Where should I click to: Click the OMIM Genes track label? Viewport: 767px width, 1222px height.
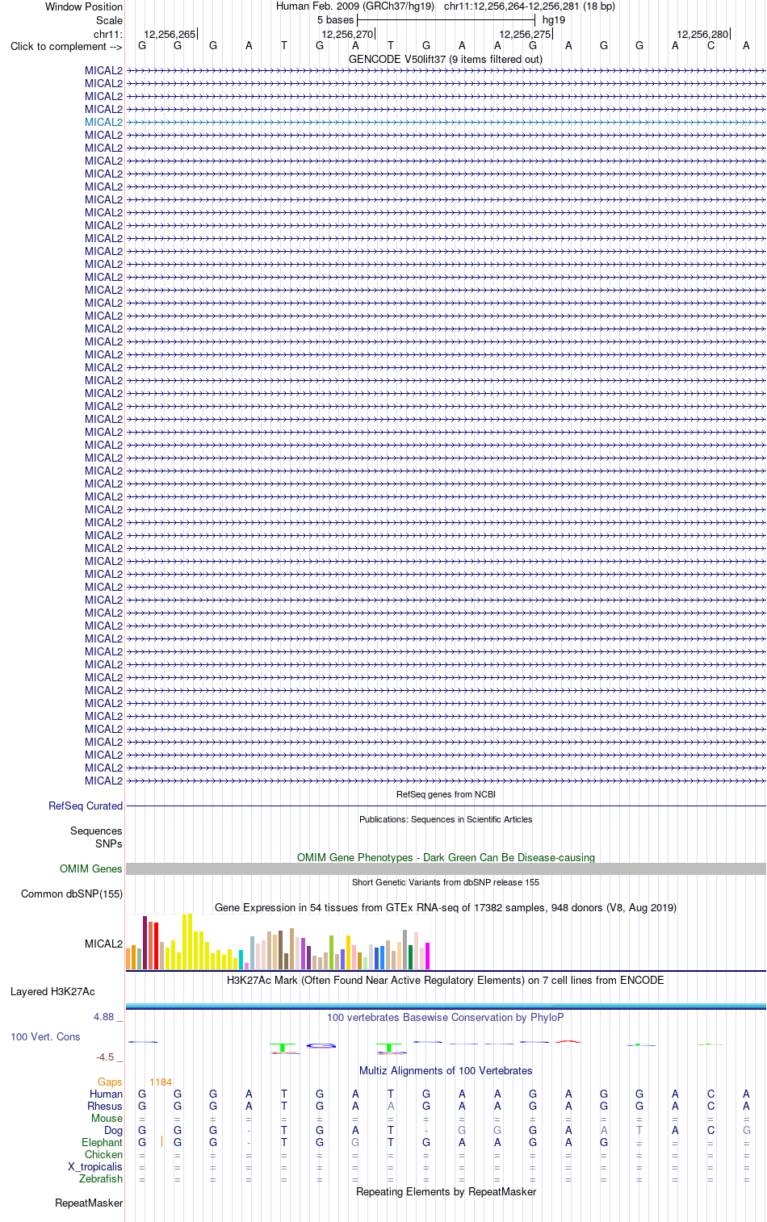(x=91, y=868)
